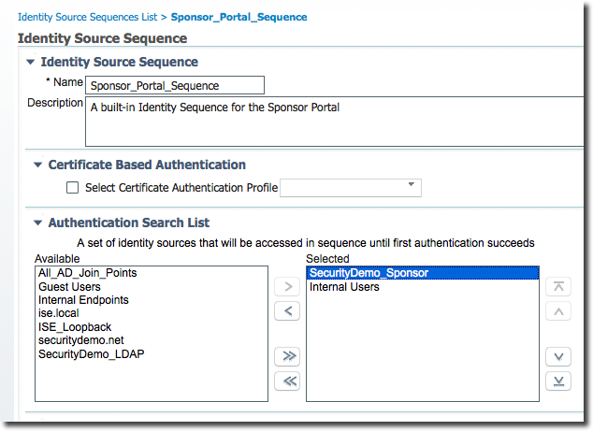Move selected source to bottom of list

(557, 381)
